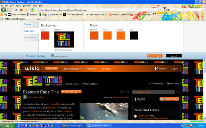Switch to the Theme tab

click(x=28, y=24)
